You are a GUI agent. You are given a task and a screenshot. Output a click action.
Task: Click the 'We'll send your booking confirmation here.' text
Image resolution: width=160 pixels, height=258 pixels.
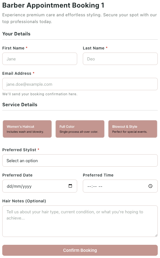(x=40, y=94)
